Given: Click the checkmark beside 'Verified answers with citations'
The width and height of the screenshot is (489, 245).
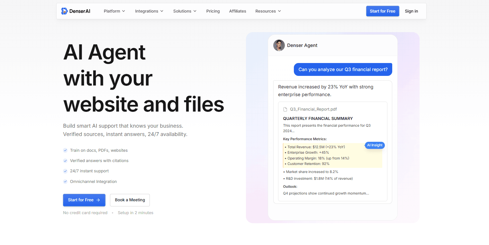Looking at the screenshot, I should 65,160.
